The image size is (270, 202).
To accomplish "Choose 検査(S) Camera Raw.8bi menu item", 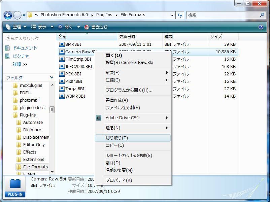I will [x=133, y=63].
